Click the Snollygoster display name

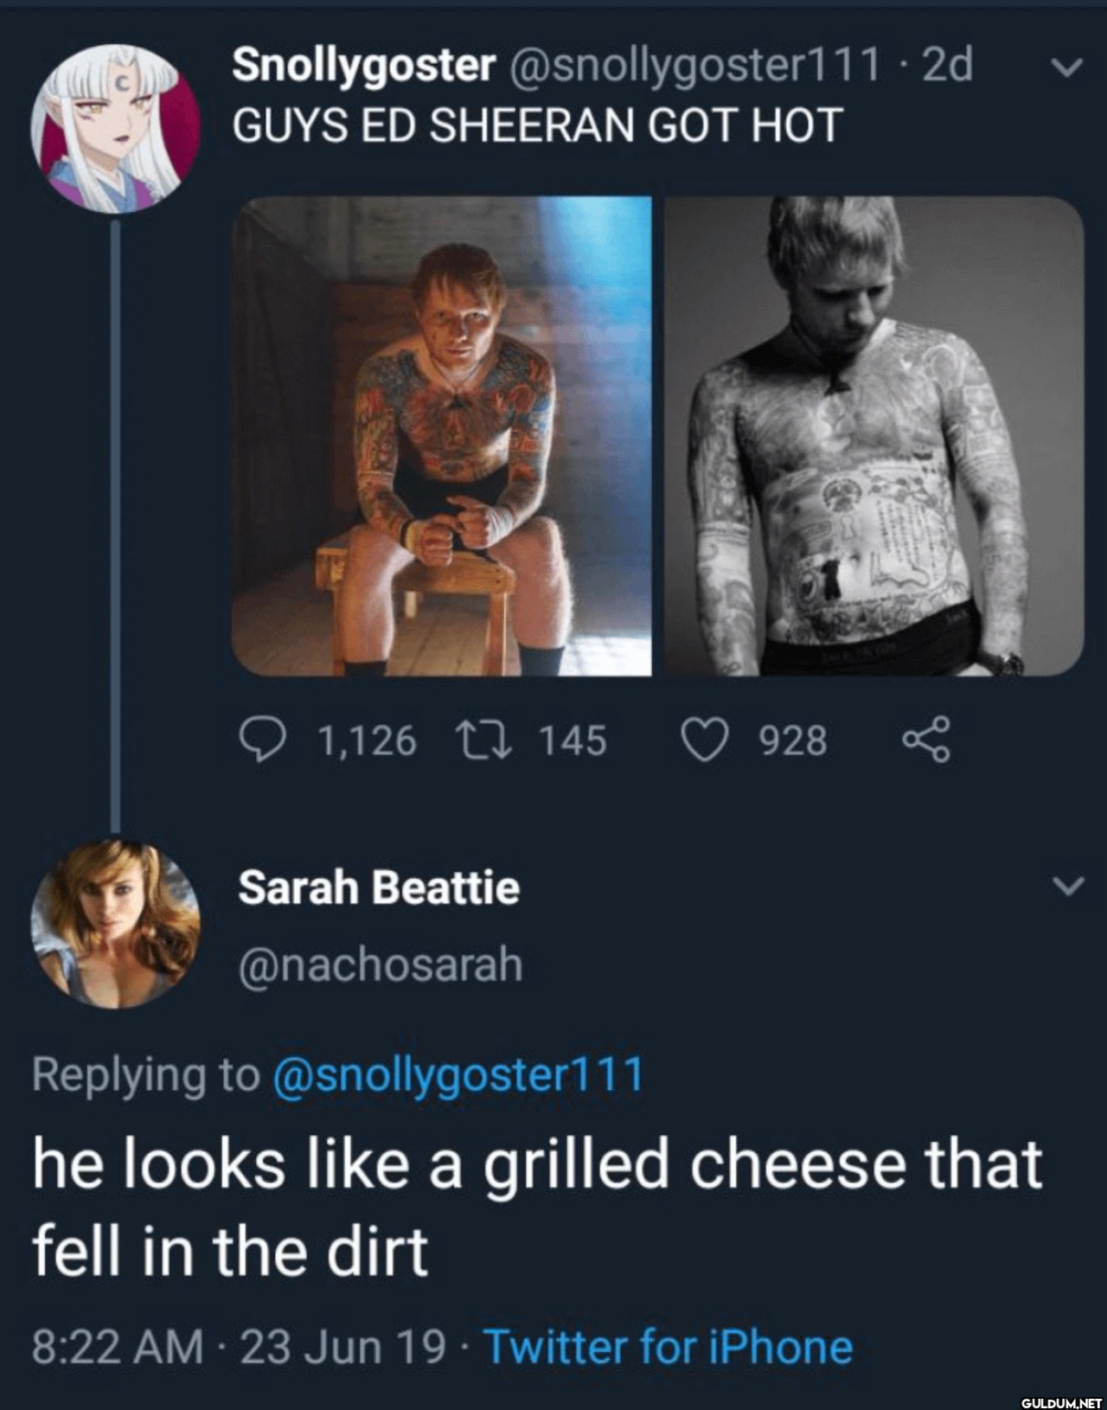tap(363, 66)
